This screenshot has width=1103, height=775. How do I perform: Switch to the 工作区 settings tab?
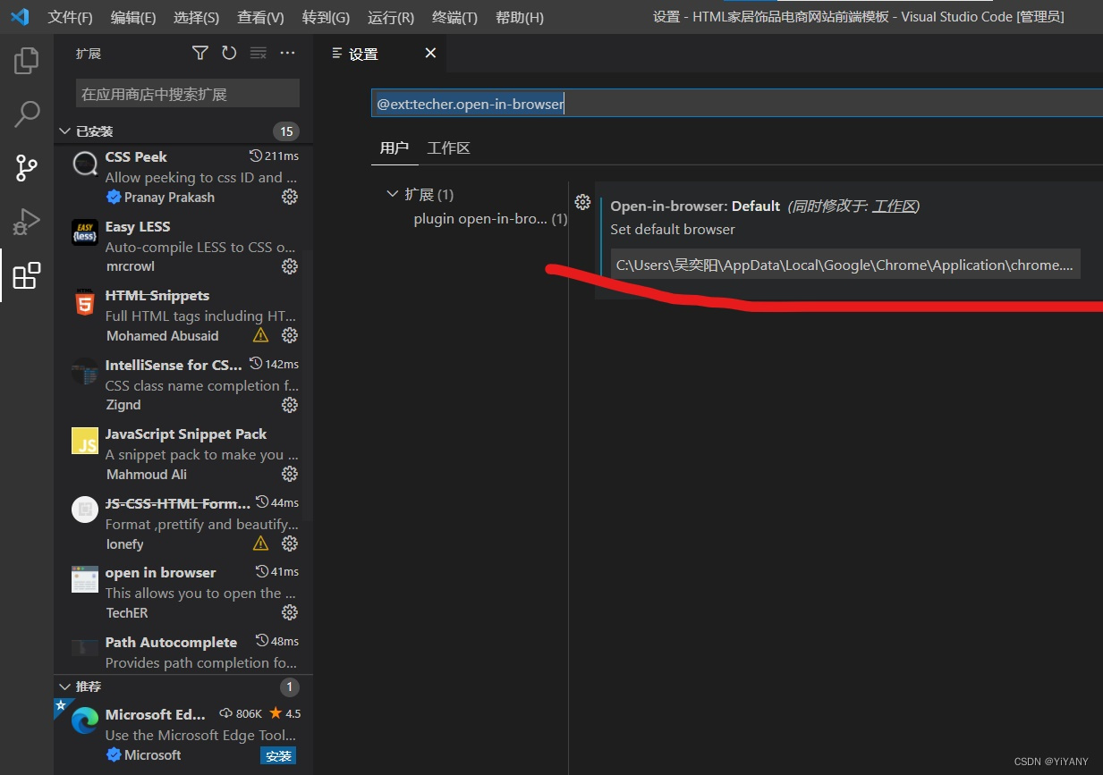click(x=448, y=148)
